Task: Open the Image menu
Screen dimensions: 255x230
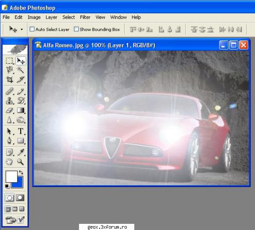Action: click(x=34, y=17)
